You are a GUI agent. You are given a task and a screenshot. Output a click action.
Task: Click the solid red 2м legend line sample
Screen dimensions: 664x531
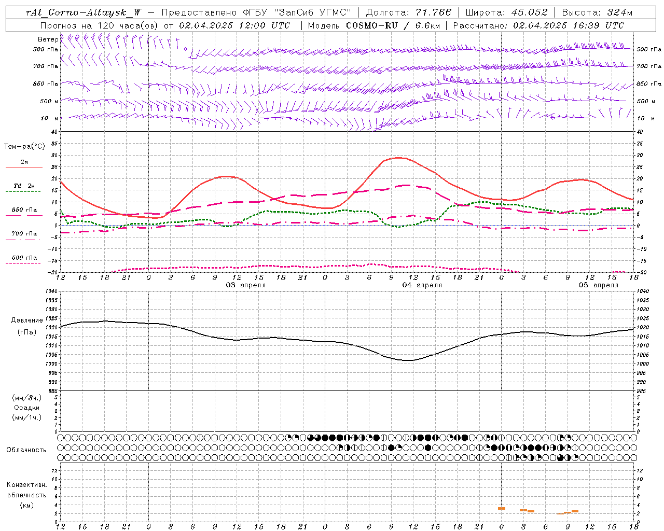coord(24,168)
